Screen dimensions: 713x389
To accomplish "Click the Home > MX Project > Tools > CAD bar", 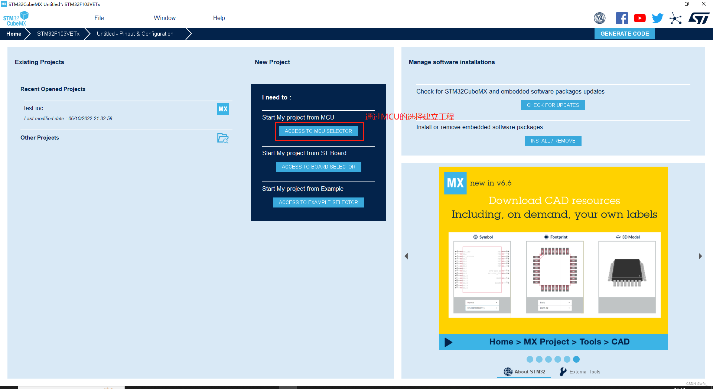I will [x=553, y=342].
